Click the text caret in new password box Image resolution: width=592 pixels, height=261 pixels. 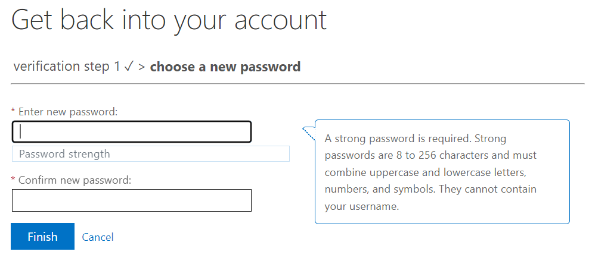tap(20, 131)
